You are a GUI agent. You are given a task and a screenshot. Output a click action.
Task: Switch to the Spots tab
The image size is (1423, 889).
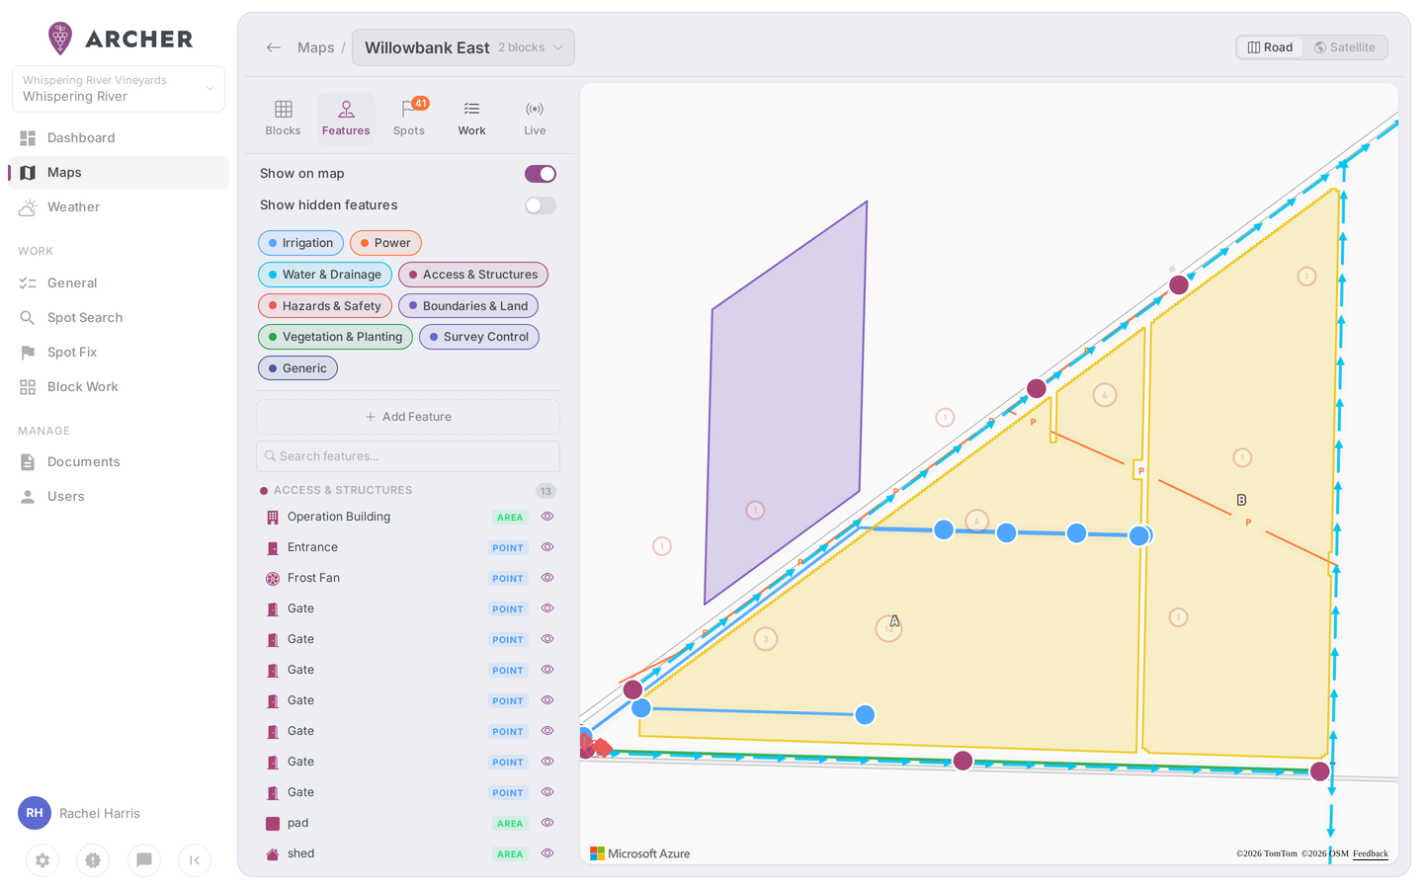click(x=409, y=119)
